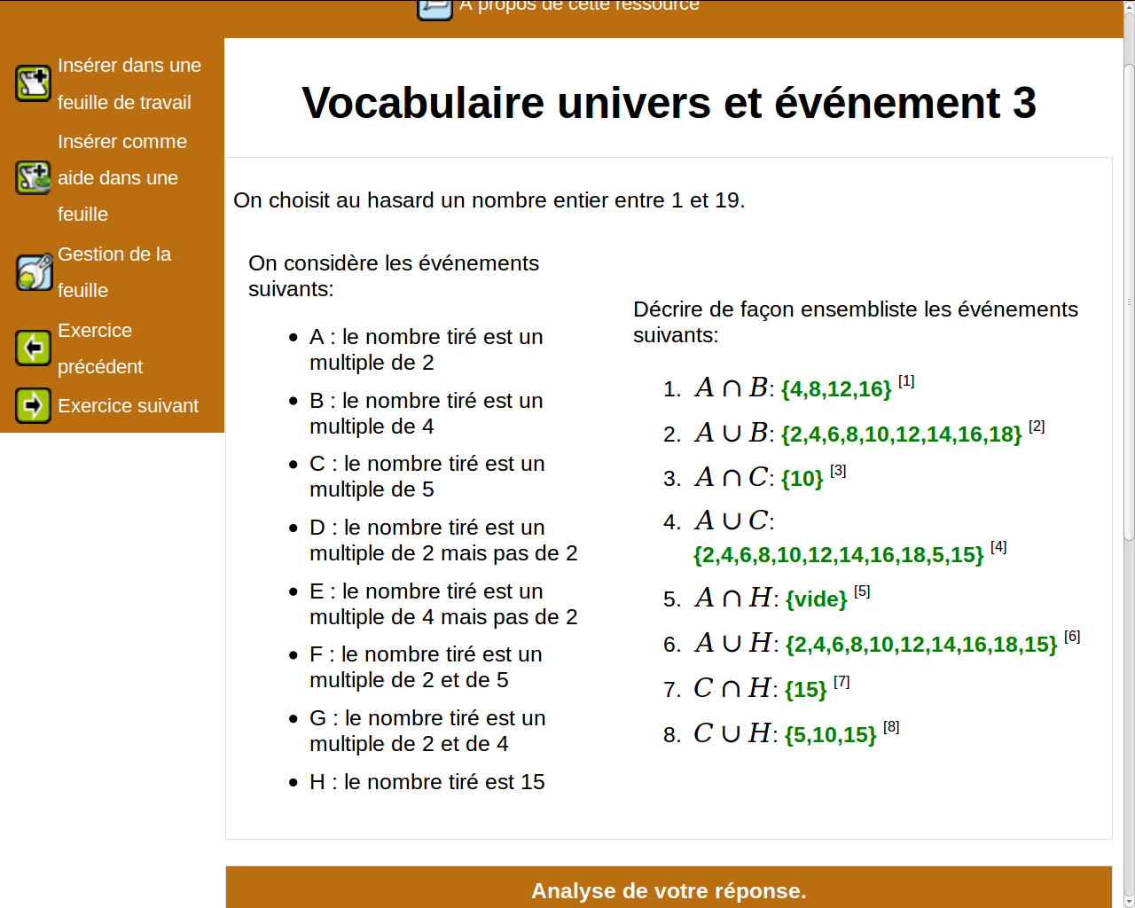Viewport: 1135px width, 908px height.
Task: Click footnote [8] after C ∪ H answer
Action: click(x=891, y=726)
